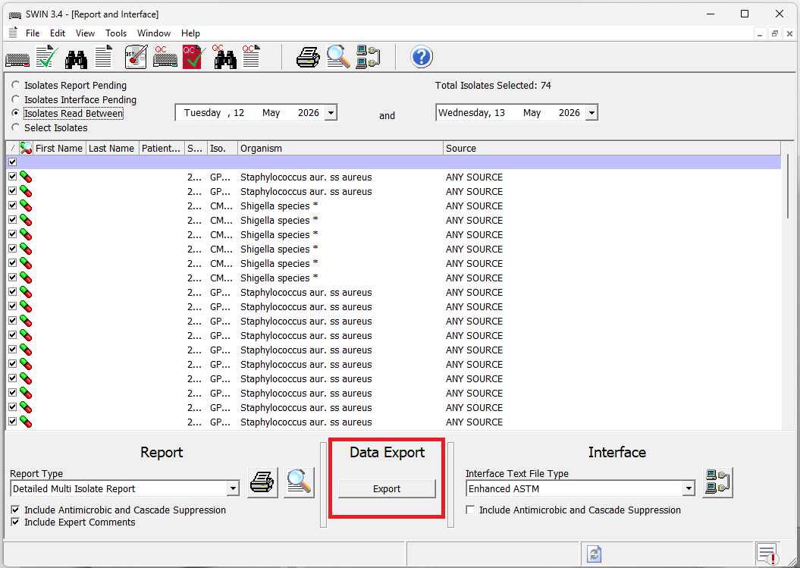Enable Interface's Include Antimicrobic and Cascade Suppression
Screen dimensions: 800x568
pos(470,510)
